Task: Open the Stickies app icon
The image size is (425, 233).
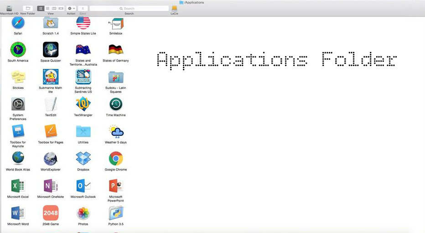Action: (18, 77)
